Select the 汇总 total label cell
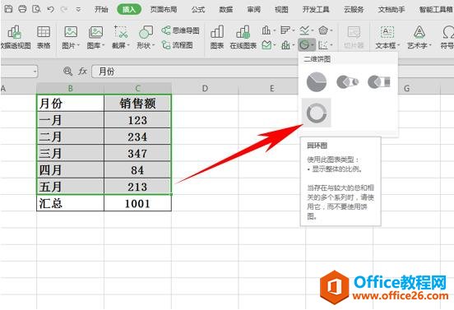 click(71, 203)
